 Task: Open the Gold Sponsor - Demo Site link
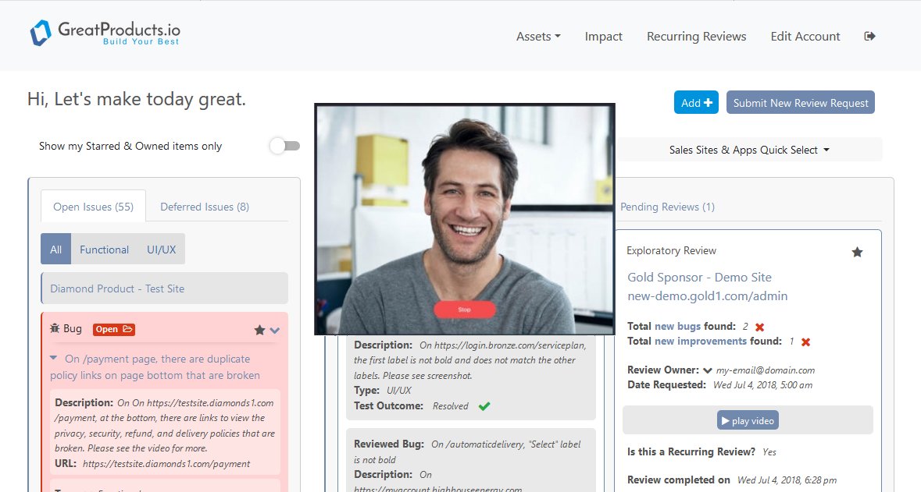tap(700, 278)
